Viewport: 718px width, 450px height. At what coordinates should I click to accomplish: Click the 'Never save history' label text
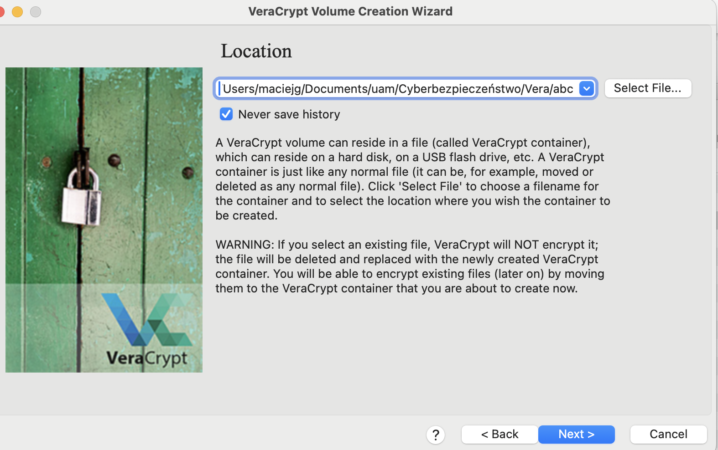point(289,114)
